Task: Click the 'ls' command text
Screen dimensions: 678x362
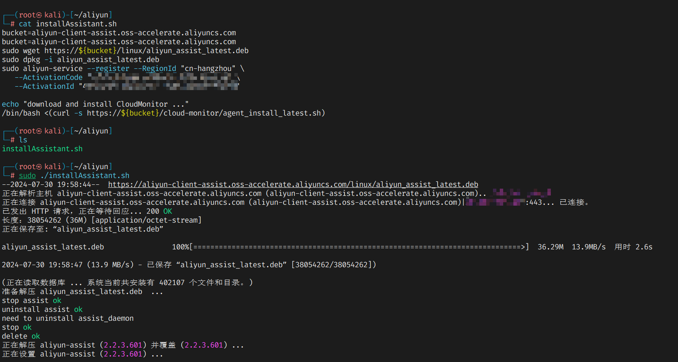Action: 23,140
